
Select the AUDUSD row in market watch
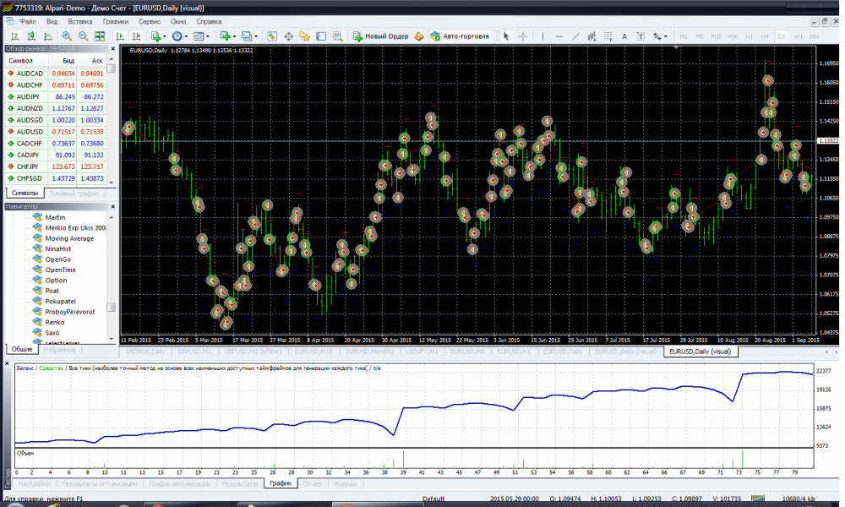click(30, 132)
